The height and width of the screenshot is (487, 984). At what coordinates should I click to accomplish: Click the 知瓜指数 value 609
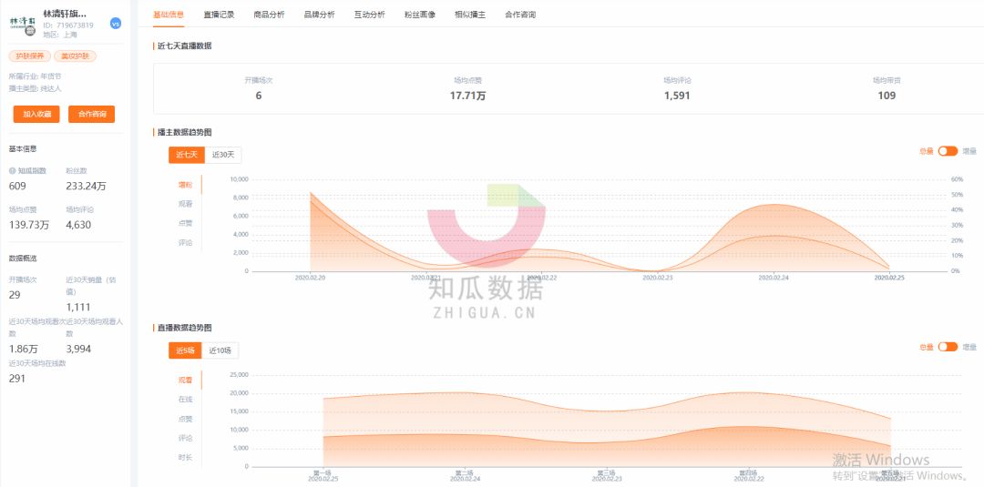17,186
